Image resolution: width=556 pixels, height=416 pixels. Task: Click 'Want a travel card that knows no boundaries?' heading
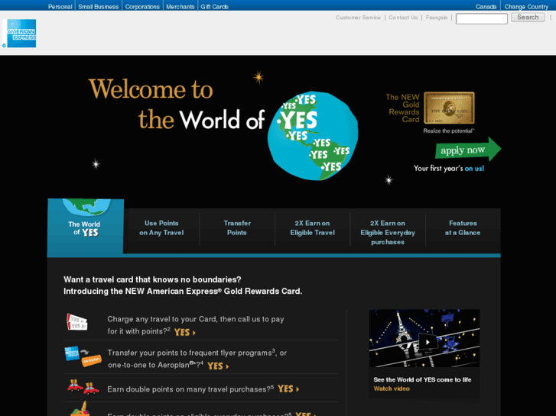[x=152, y=279]
